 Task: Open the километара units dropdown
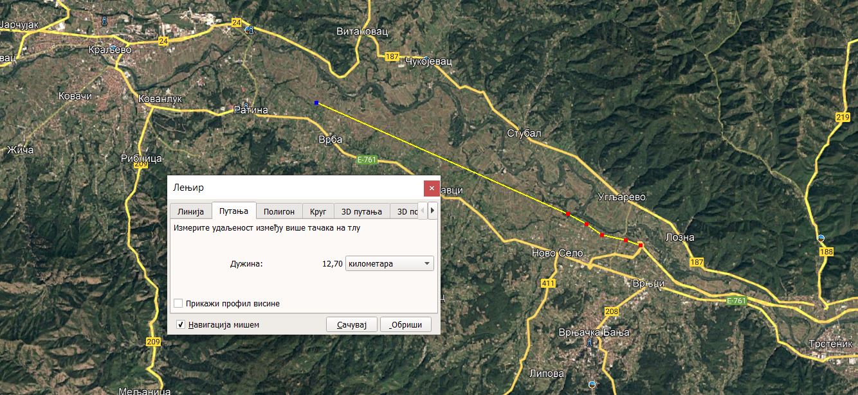389,263
